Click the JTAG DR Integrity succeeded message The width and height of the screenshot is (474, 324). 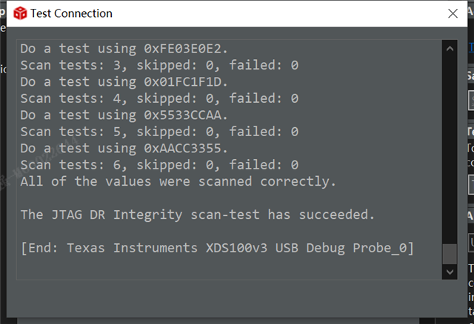197,215
